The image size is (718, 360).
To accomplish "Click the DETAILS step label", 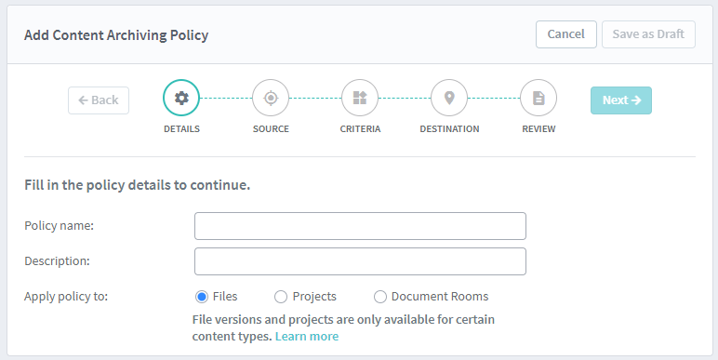I will point(181,128).
